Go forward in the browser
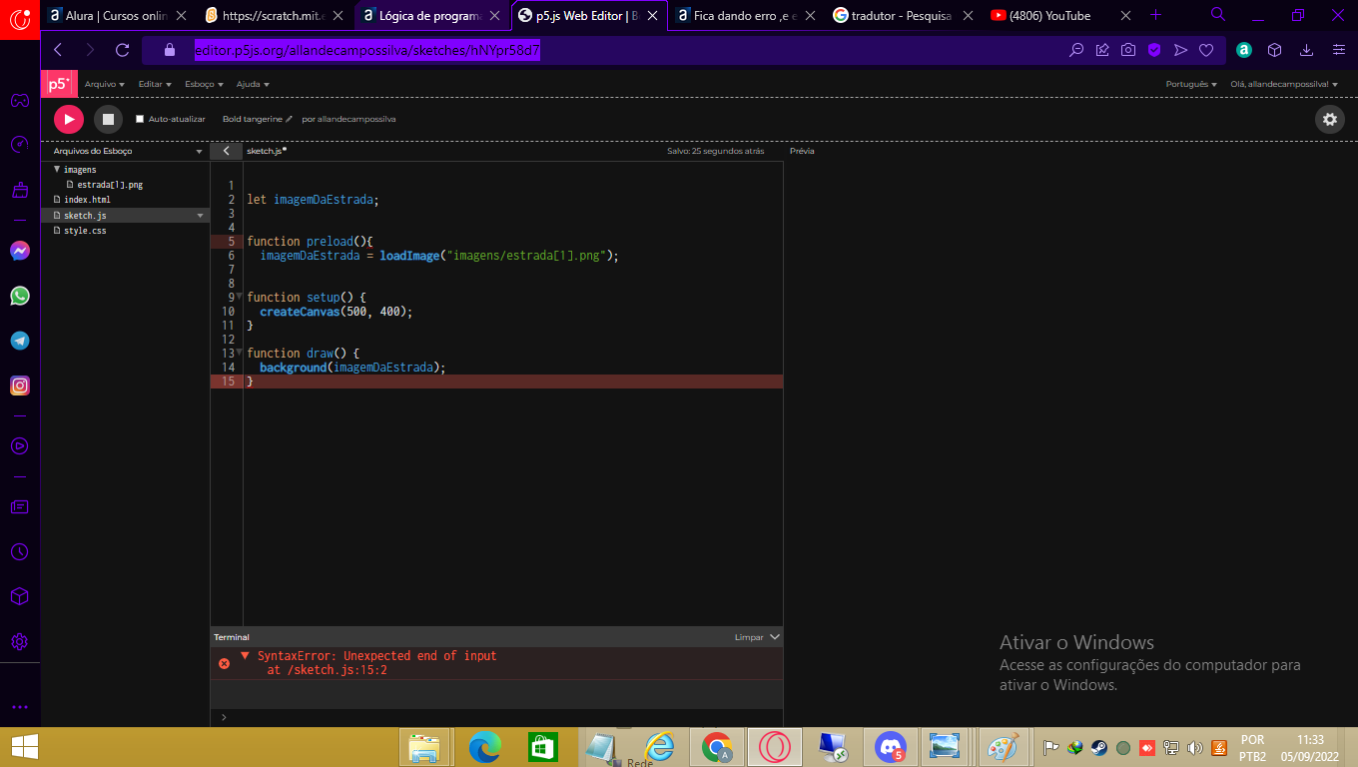This screenshot has width=1358, height=767. click(90, 50)
